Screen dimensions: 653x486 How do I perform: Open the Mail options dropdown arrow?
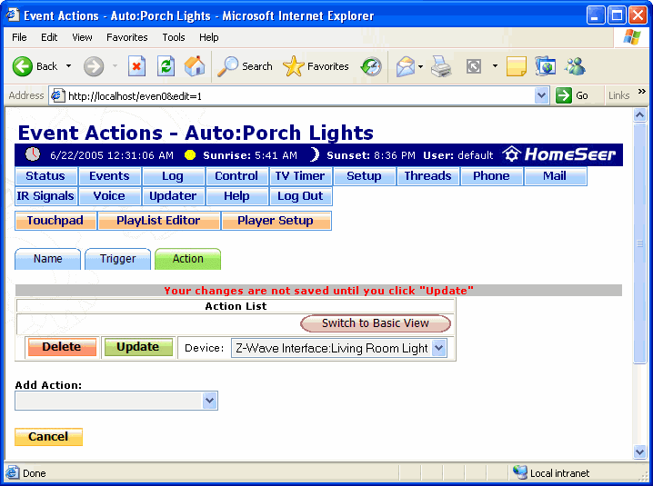420,66
